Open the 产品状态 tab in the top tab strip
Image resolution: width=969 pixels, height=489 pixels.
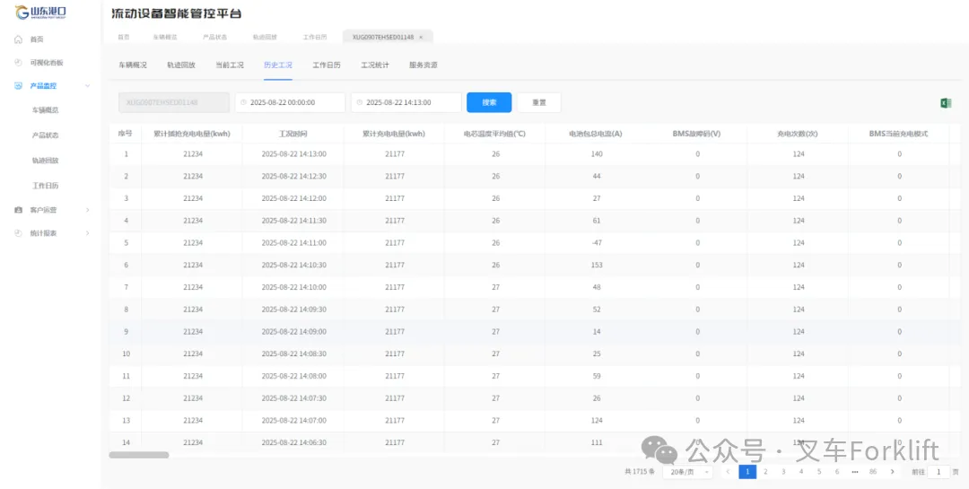point(214,37)
